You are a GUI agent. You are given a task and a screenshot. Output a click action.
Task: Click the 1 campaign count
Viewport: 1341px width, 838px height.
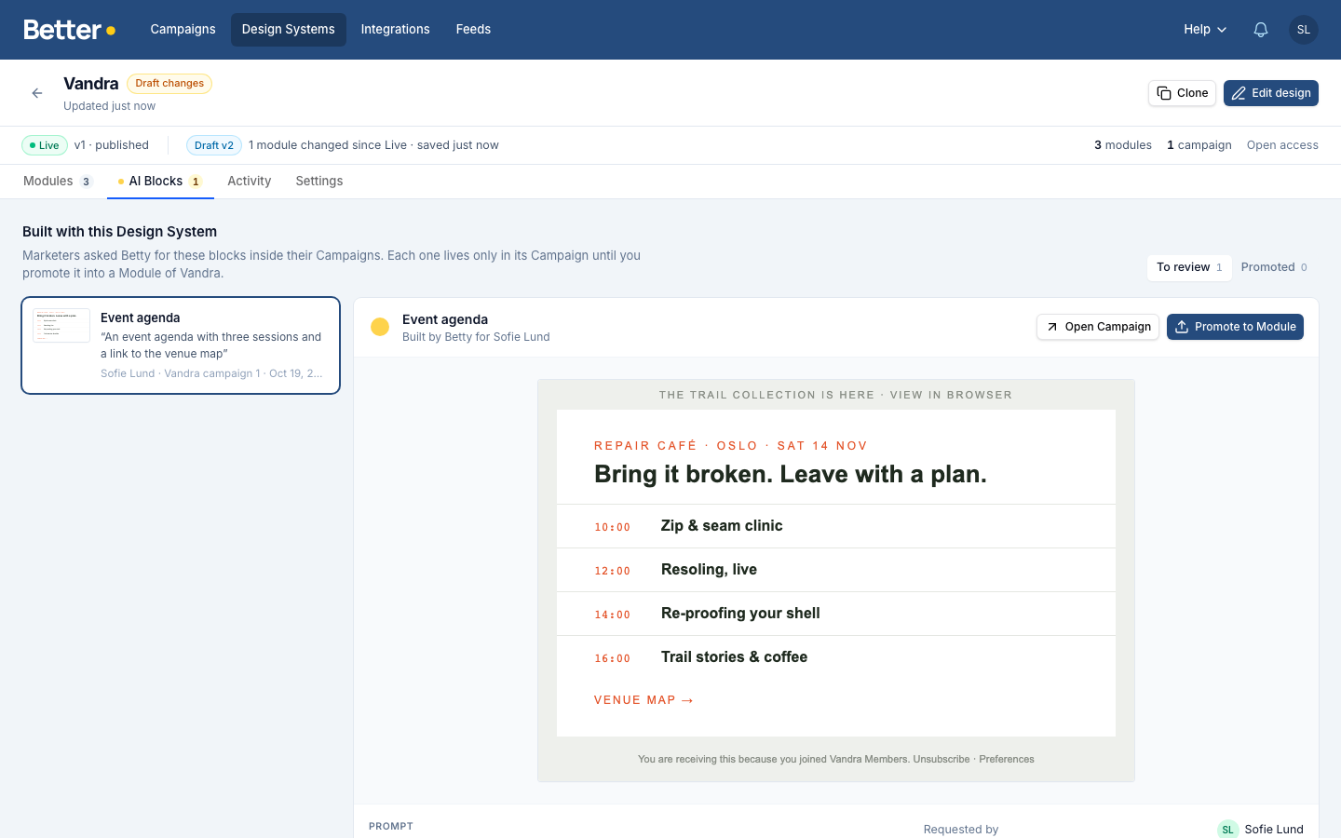point(1199,145)
